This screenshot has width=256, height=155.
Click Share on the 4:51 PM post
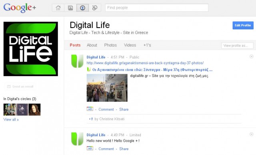pyautogui.click(x=124, y=109)
